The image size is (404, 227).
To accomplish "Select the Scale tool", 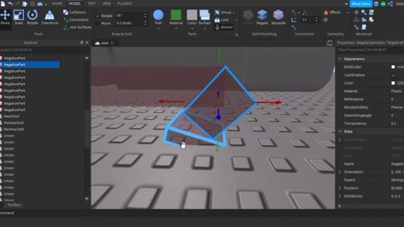I will (x=18, y=17).
